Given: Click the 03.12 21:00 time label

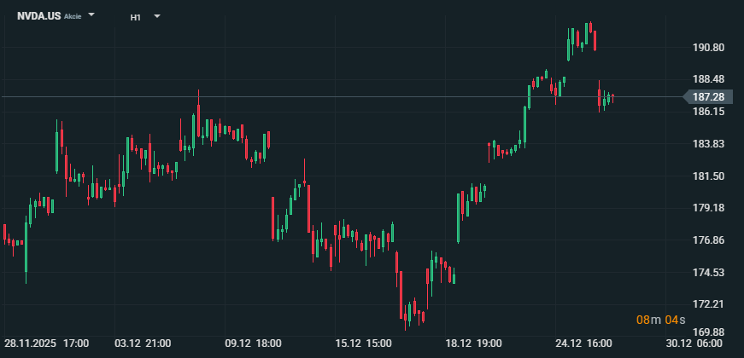Looking at the screenshot, I should point(143,344).
